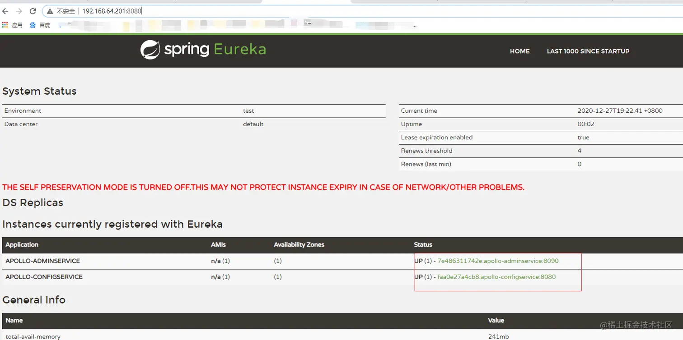This screenshot has height=340, width=683.
Task: Open the Baidu paw bookmark icon
Action: pos(33,25)
